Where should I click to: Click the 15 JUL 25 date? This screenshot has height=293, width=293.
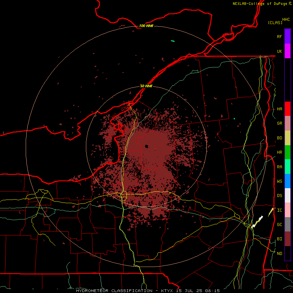click(188, 291)
